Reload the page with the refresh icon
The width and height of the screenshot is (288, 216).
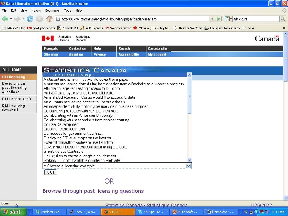point(30,19)
